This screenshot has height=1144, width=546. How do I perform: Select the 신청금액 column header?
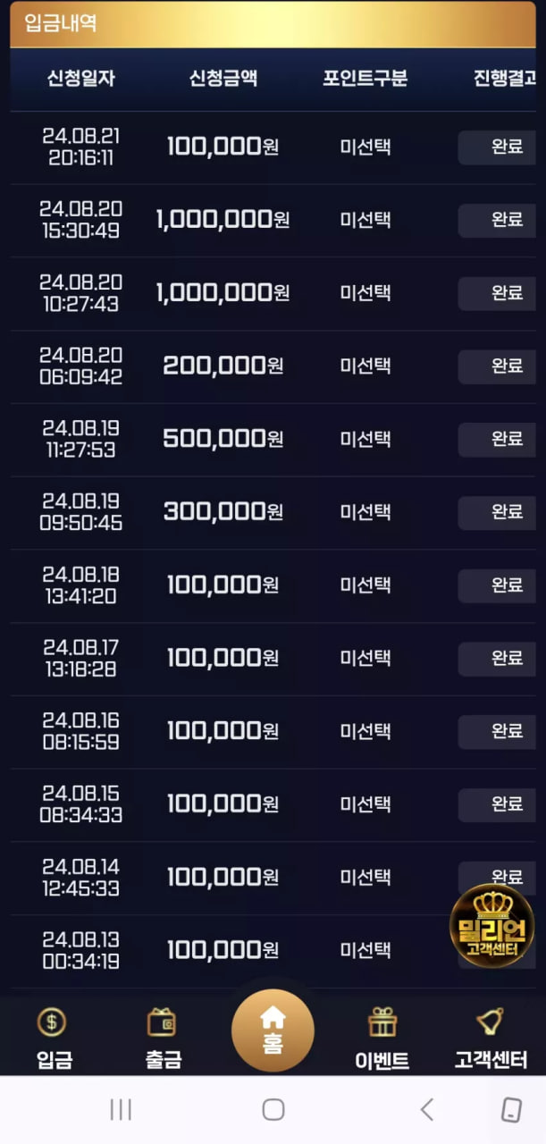pyautogui.click(x=223, y=79)
